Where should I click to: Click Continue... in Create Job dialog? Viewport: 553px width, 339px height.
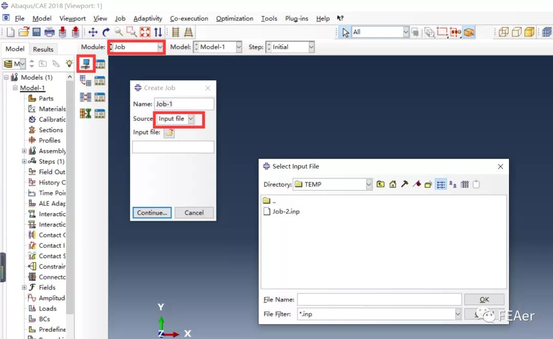click(x=152, y=213)
